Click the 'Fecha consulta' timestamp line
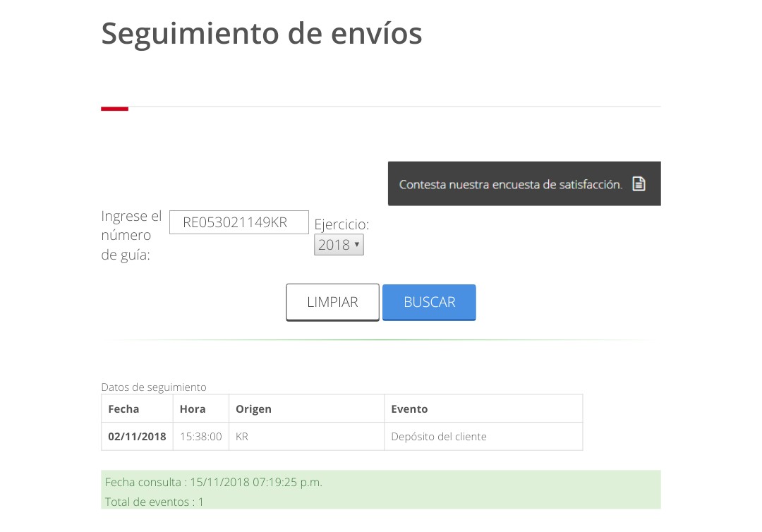762x532 pixels. tap(214, 482)
